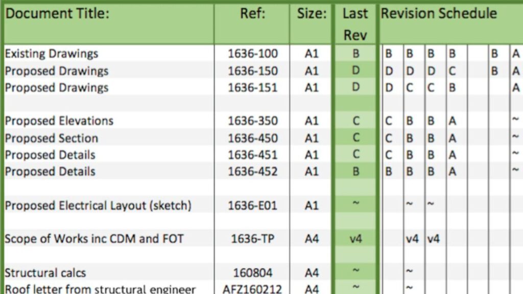523x294 pixels.
Task: Select the "Last Rev" header cell
Action: coord(355,24)
